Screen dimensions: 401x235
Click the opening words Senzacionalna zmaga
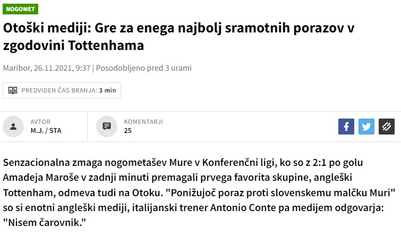pos(53,162)
